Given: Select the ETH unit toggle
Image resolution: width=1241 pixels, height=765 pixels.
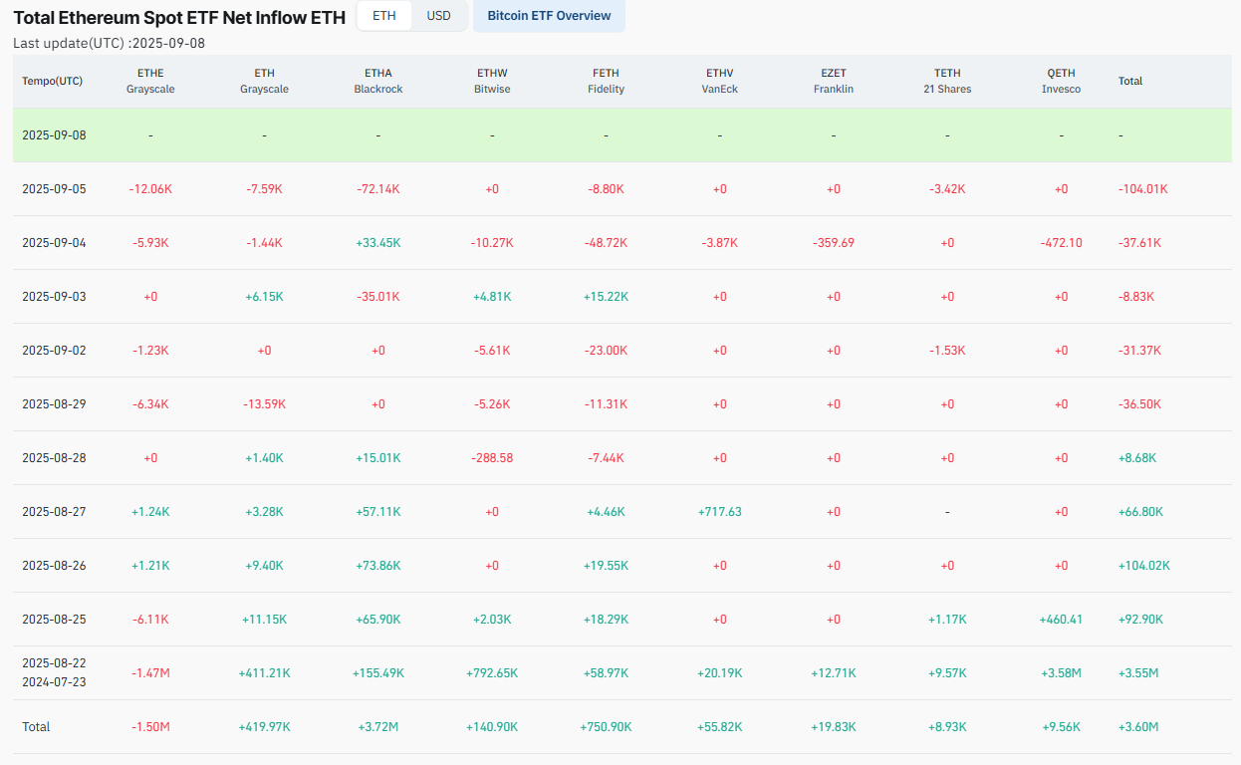Looking at the screenshot, I should 383,16.
